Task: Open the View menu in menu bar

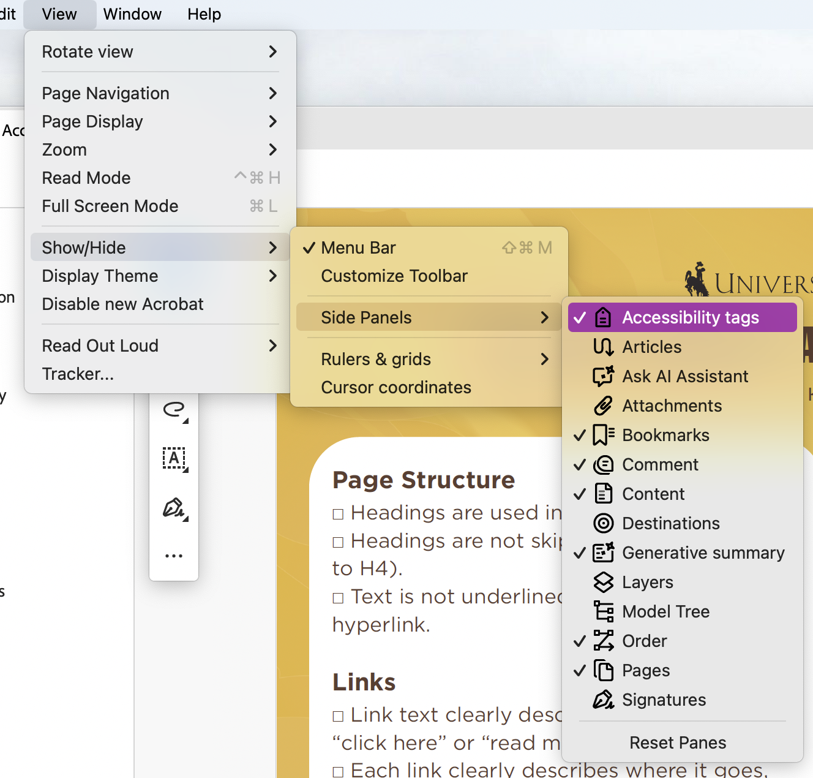Action: pos(59,14)
